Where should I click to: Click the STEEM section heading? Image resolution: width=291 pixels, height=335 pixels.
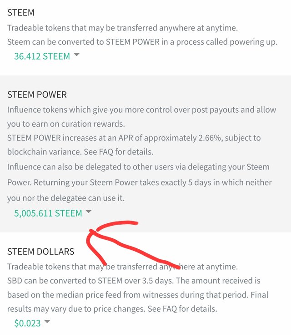21,13
